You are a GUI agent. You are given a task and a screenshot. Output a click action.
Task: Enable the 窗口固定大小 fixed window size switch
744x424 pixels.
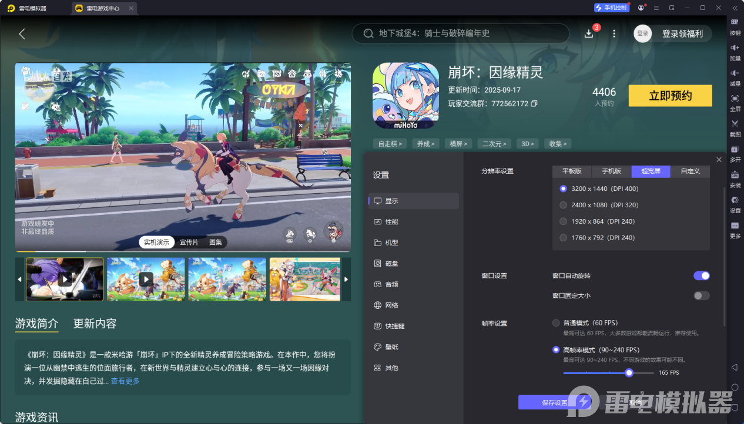(x=702, y=295)
